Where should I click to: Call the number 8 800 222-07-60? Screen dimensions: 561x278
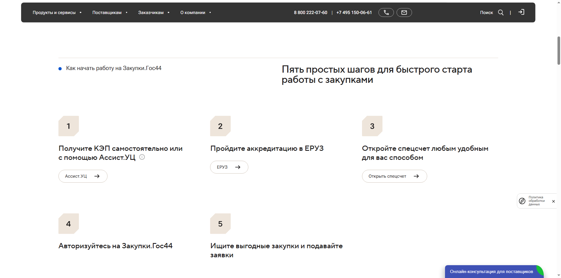point(311,13)
